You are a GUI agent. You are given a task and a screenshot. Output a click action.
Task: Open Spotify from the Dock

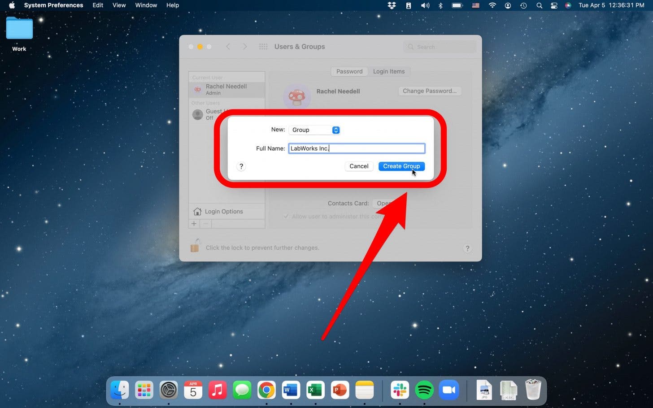[424, 390]
